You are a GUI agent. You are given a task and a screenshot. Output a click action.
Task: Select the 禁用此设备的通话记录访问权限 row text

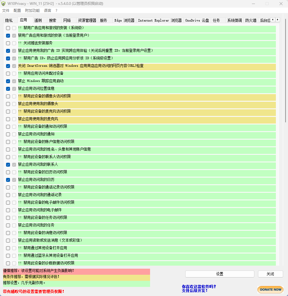(46, 187)
